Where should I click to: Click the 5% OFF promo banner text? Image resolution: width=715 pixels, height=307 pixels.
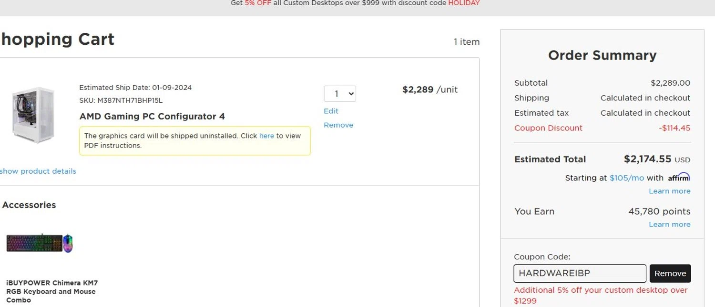258,3
